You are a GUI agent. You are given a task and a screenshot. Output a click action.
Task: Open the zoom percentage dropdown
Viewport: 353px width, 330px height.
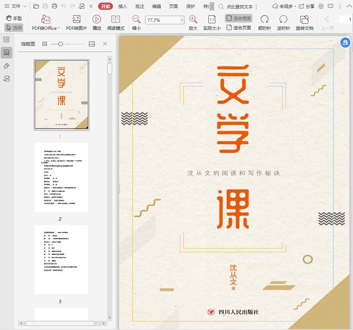(x=182, y=20)
